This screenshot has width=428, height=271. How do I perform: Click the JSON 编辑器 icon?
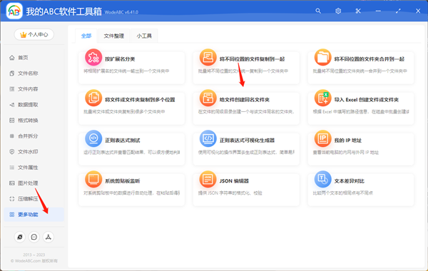coord(208,179)
